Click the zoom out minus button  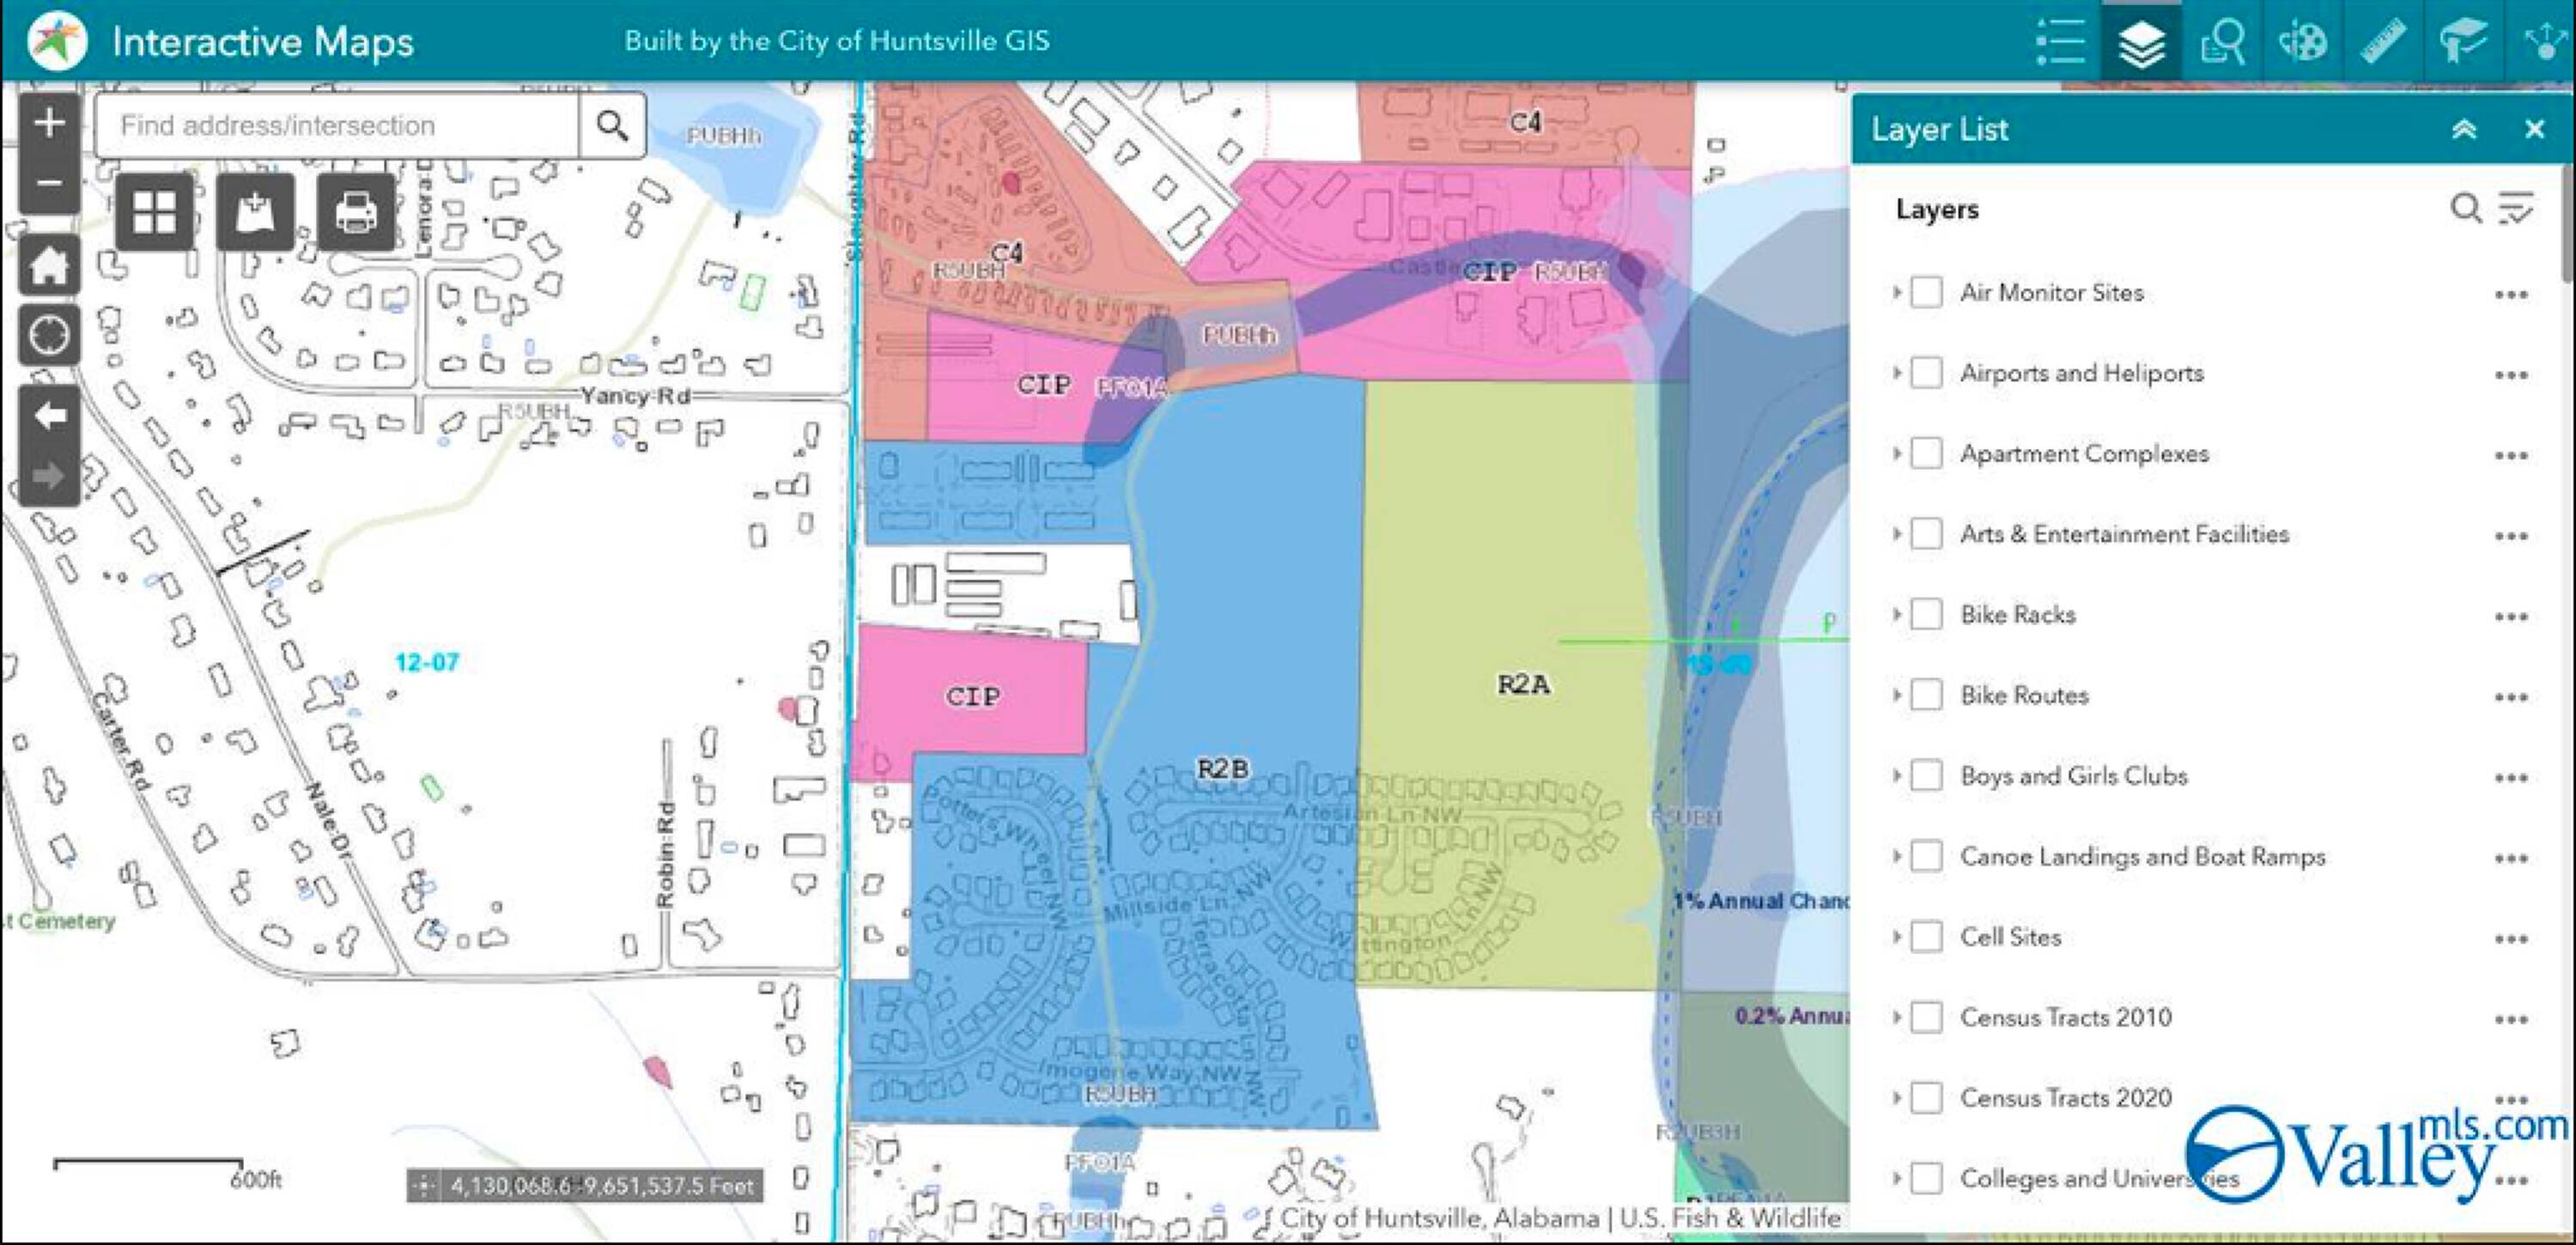[x=49, y=184]
